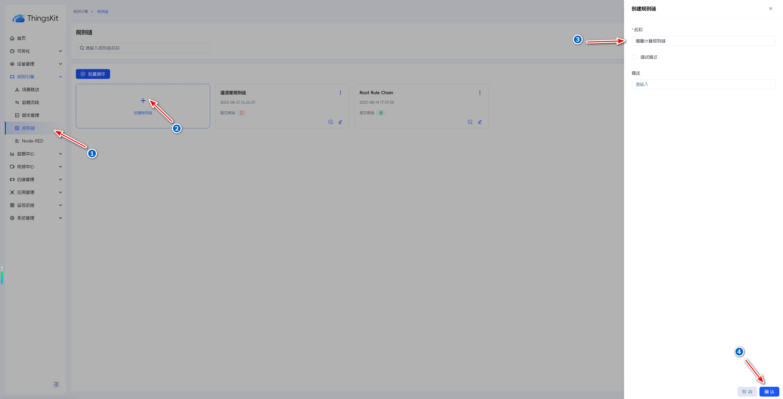Click view details icon on 温湿度规则链 card
This screenshot has width=783, height=399.
pos(330,122)
